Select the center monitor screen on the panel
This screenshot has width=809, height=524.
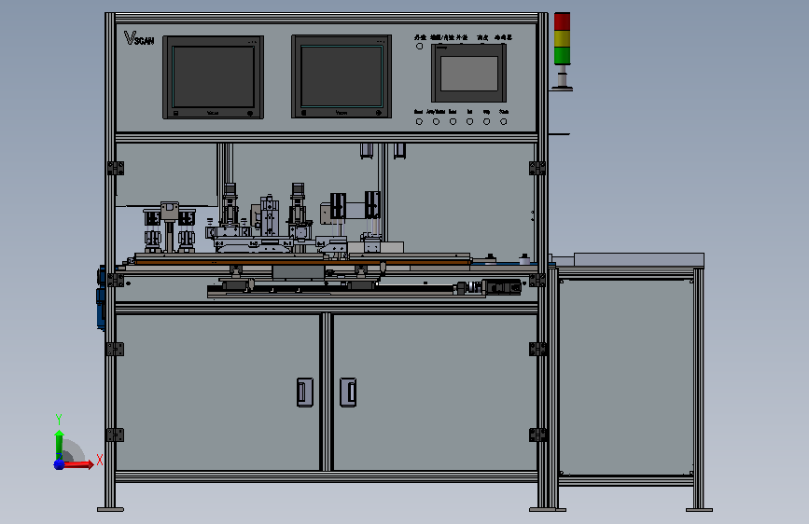(x=342, y=76)
